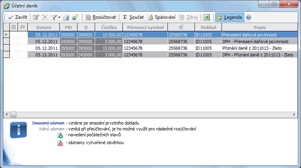Viewport: 301px width, 168px height.
Task: Open help with the question mark icon
Action: 249,18
